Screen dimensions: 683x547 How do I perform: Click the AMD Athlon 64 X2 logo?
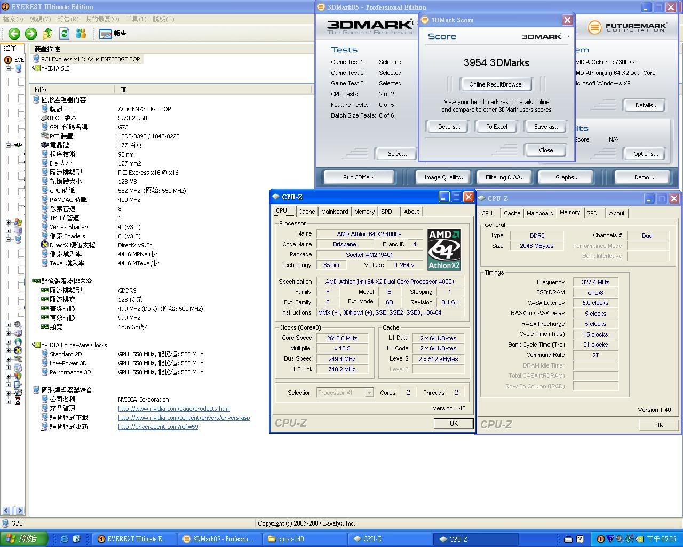[444, 249]
